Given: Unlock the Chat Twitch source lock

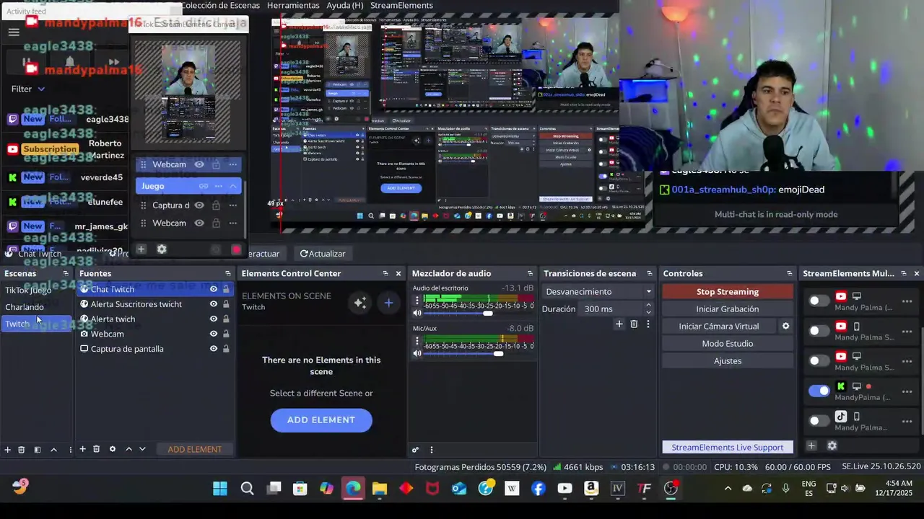Looking at the screenshot, I should point(226,289).
